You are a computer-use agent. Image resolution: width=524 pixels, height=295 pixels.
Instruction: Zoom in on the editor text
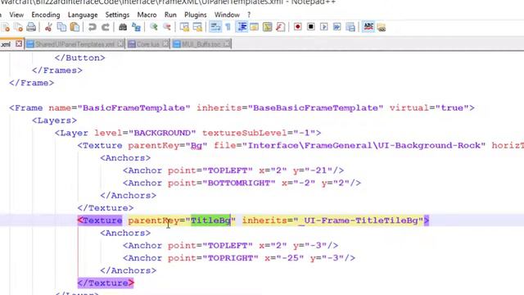pos(153,27)
